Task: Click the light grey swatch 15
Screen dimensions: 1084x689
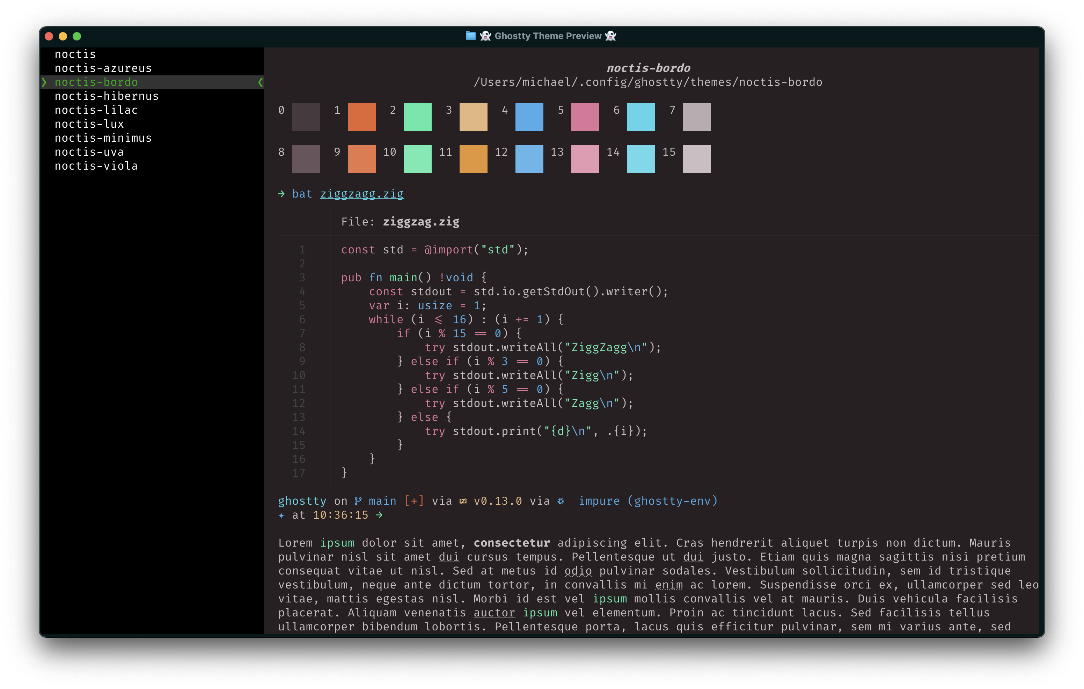Action: [x=696, y=159]
